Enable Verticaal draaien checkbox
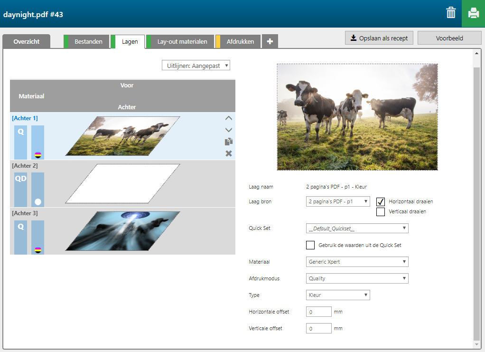This screenshot has height=352, width=485. click(381, 212)
